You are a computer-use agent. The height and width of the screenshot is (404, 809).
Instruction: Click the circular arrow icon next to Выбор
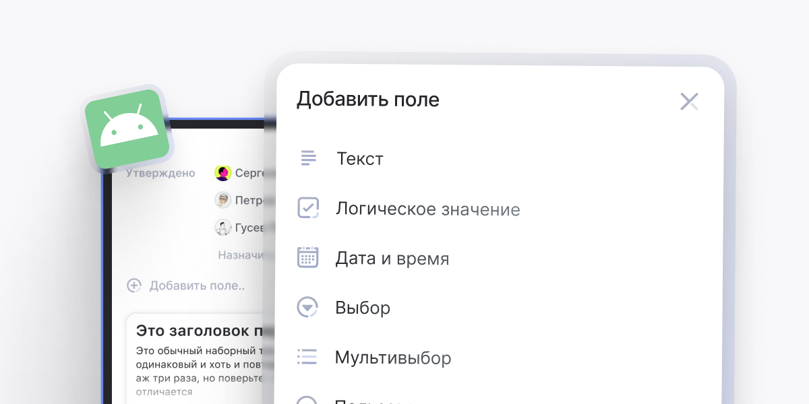click(x=307, y=308)
